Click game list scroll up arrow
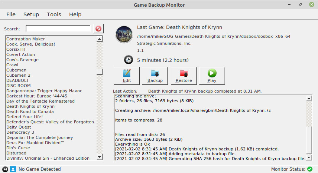The width and height of the screenshot is (318, 173). 100,39
